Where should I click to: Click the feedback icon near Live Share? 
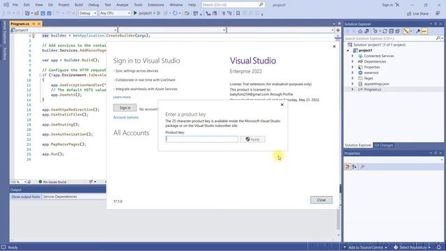[x=438, y=13]
